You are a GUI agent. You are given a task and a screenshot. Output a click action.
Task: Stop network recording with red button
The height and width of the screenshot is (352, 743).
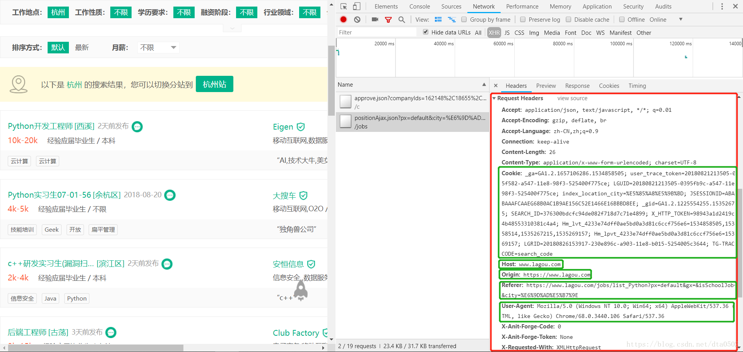click(343, 19)
